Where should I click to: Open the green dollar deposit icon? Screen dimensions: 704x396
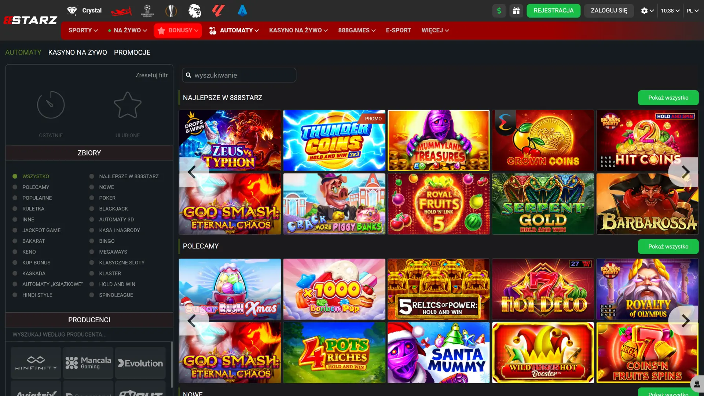point(499,11)
